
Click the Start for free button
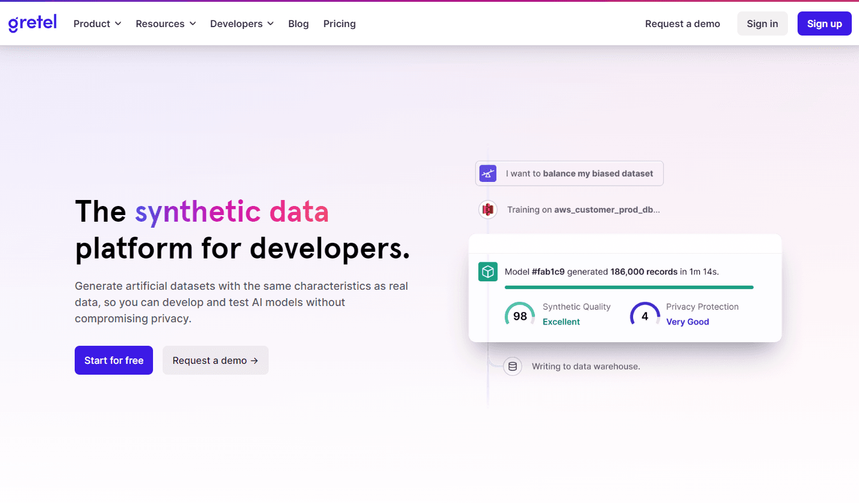coord(114,360)
